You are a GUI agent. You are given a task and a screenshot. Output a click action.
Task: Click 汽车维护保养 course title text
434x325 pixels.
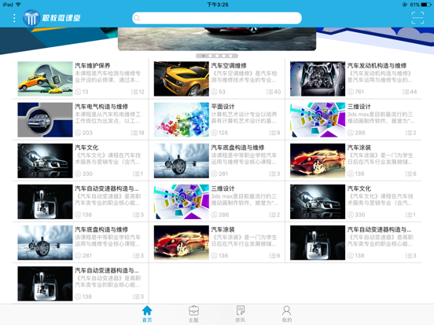[93, 65]
